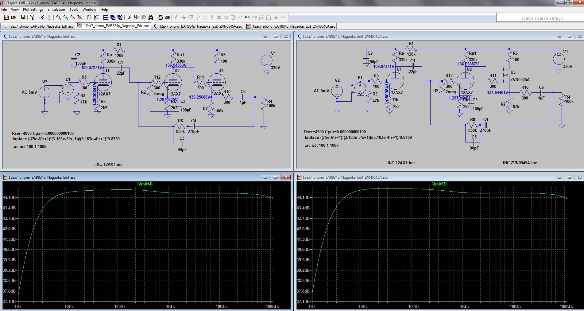
Task: Open the Simulation menu
Action: tap(56, 10)
